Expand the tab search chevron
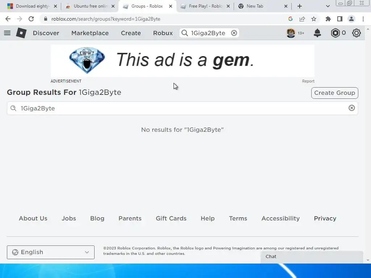 coord(328,6)
